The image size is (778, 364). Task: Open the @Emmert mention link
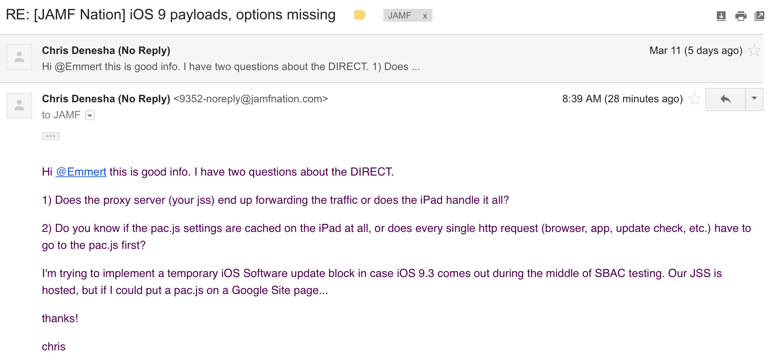(x=81, y=172)
